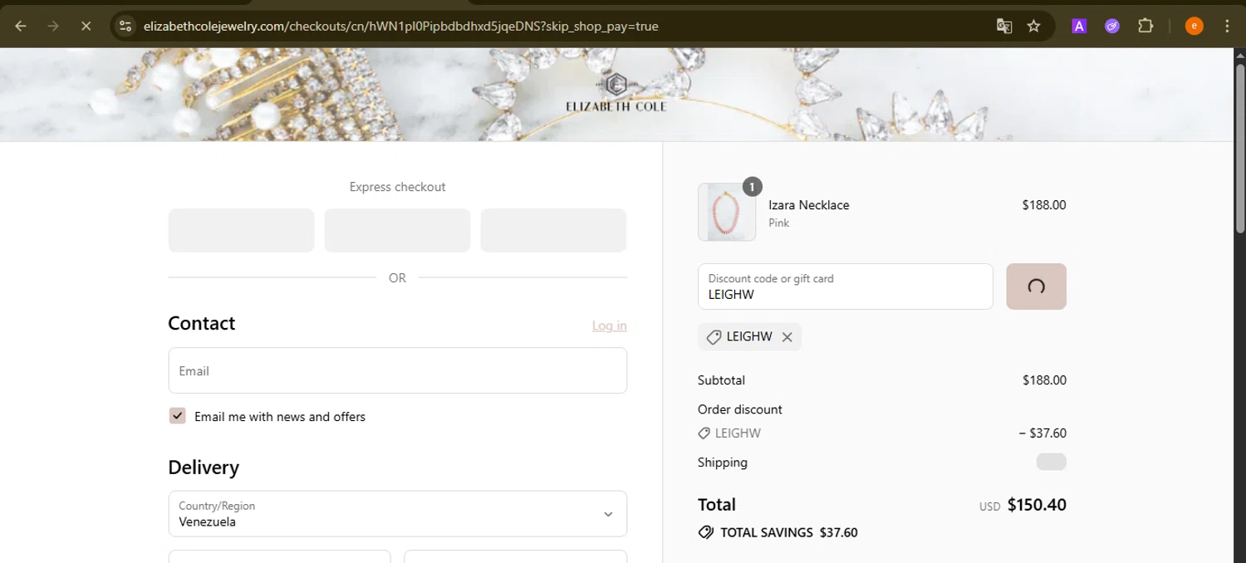Click the – $37.60 discount amount

click(1042, 433)
